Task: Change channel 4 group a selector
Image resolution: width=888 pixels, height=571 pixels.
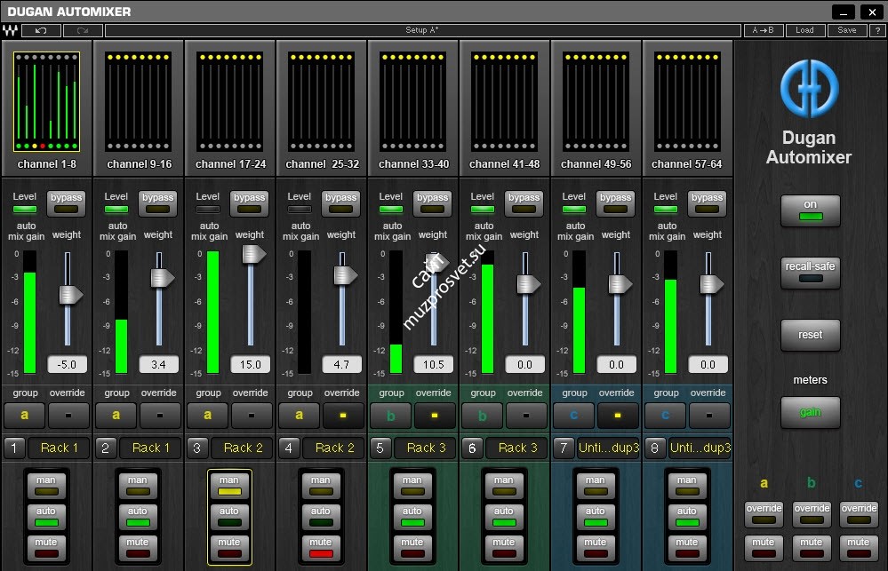Action: pyautogui.click(x=299, y=416)
